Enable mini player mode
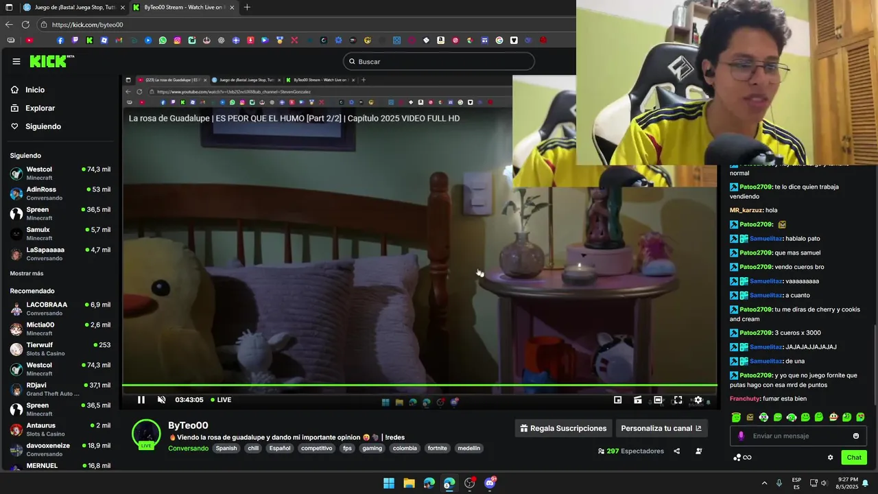878x494 pixels. (617, 400)
